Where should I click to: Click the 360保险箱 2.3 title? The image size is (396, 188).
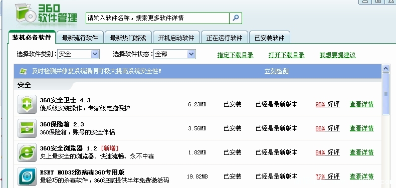point(62,124)
